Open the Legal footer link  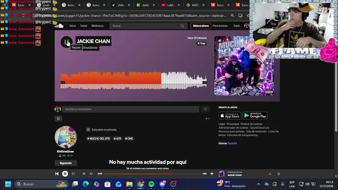(222, 124)
